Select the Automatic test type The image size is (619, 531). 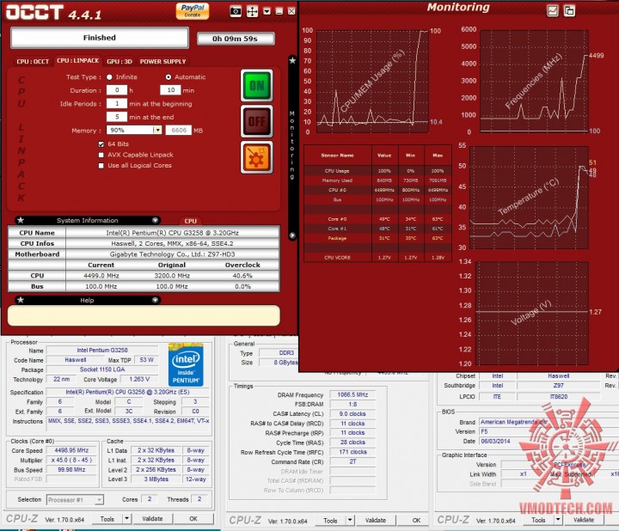pos(169,77)
